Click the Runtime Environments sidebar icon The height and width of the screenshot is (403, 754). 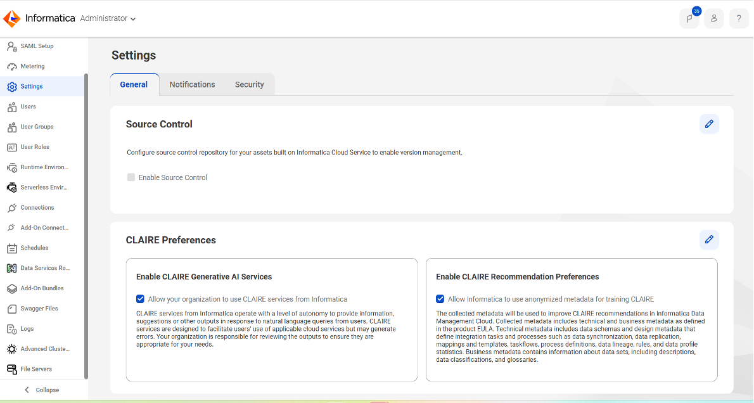click(x=11, y=167)
